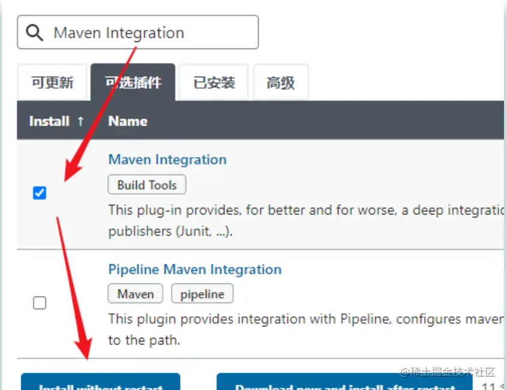Viewport: 507px width, 390px height.
Task: Click Download now and install after restart
Action: [x=344, y=382]
